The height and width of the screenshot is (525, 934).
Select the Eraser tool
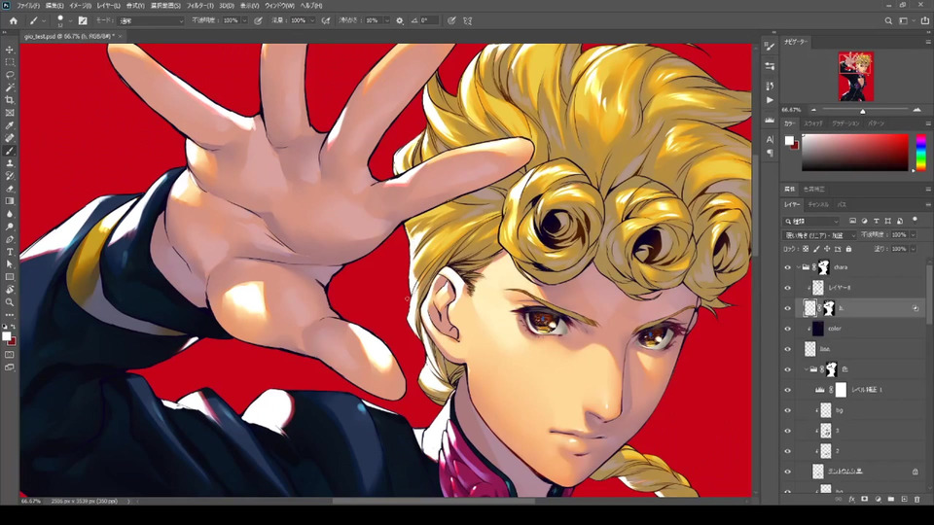tap(10, 189)
